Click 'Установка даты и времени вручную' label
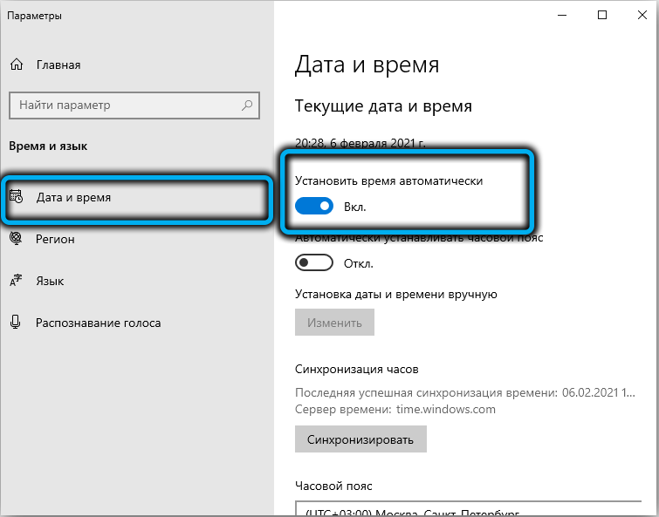The image size is (659, 517). coord(396,294)
